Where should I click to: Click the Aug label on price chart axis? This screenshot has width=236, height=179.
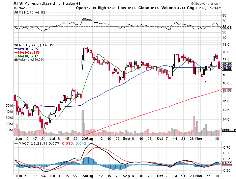click(x=90, y=138)
